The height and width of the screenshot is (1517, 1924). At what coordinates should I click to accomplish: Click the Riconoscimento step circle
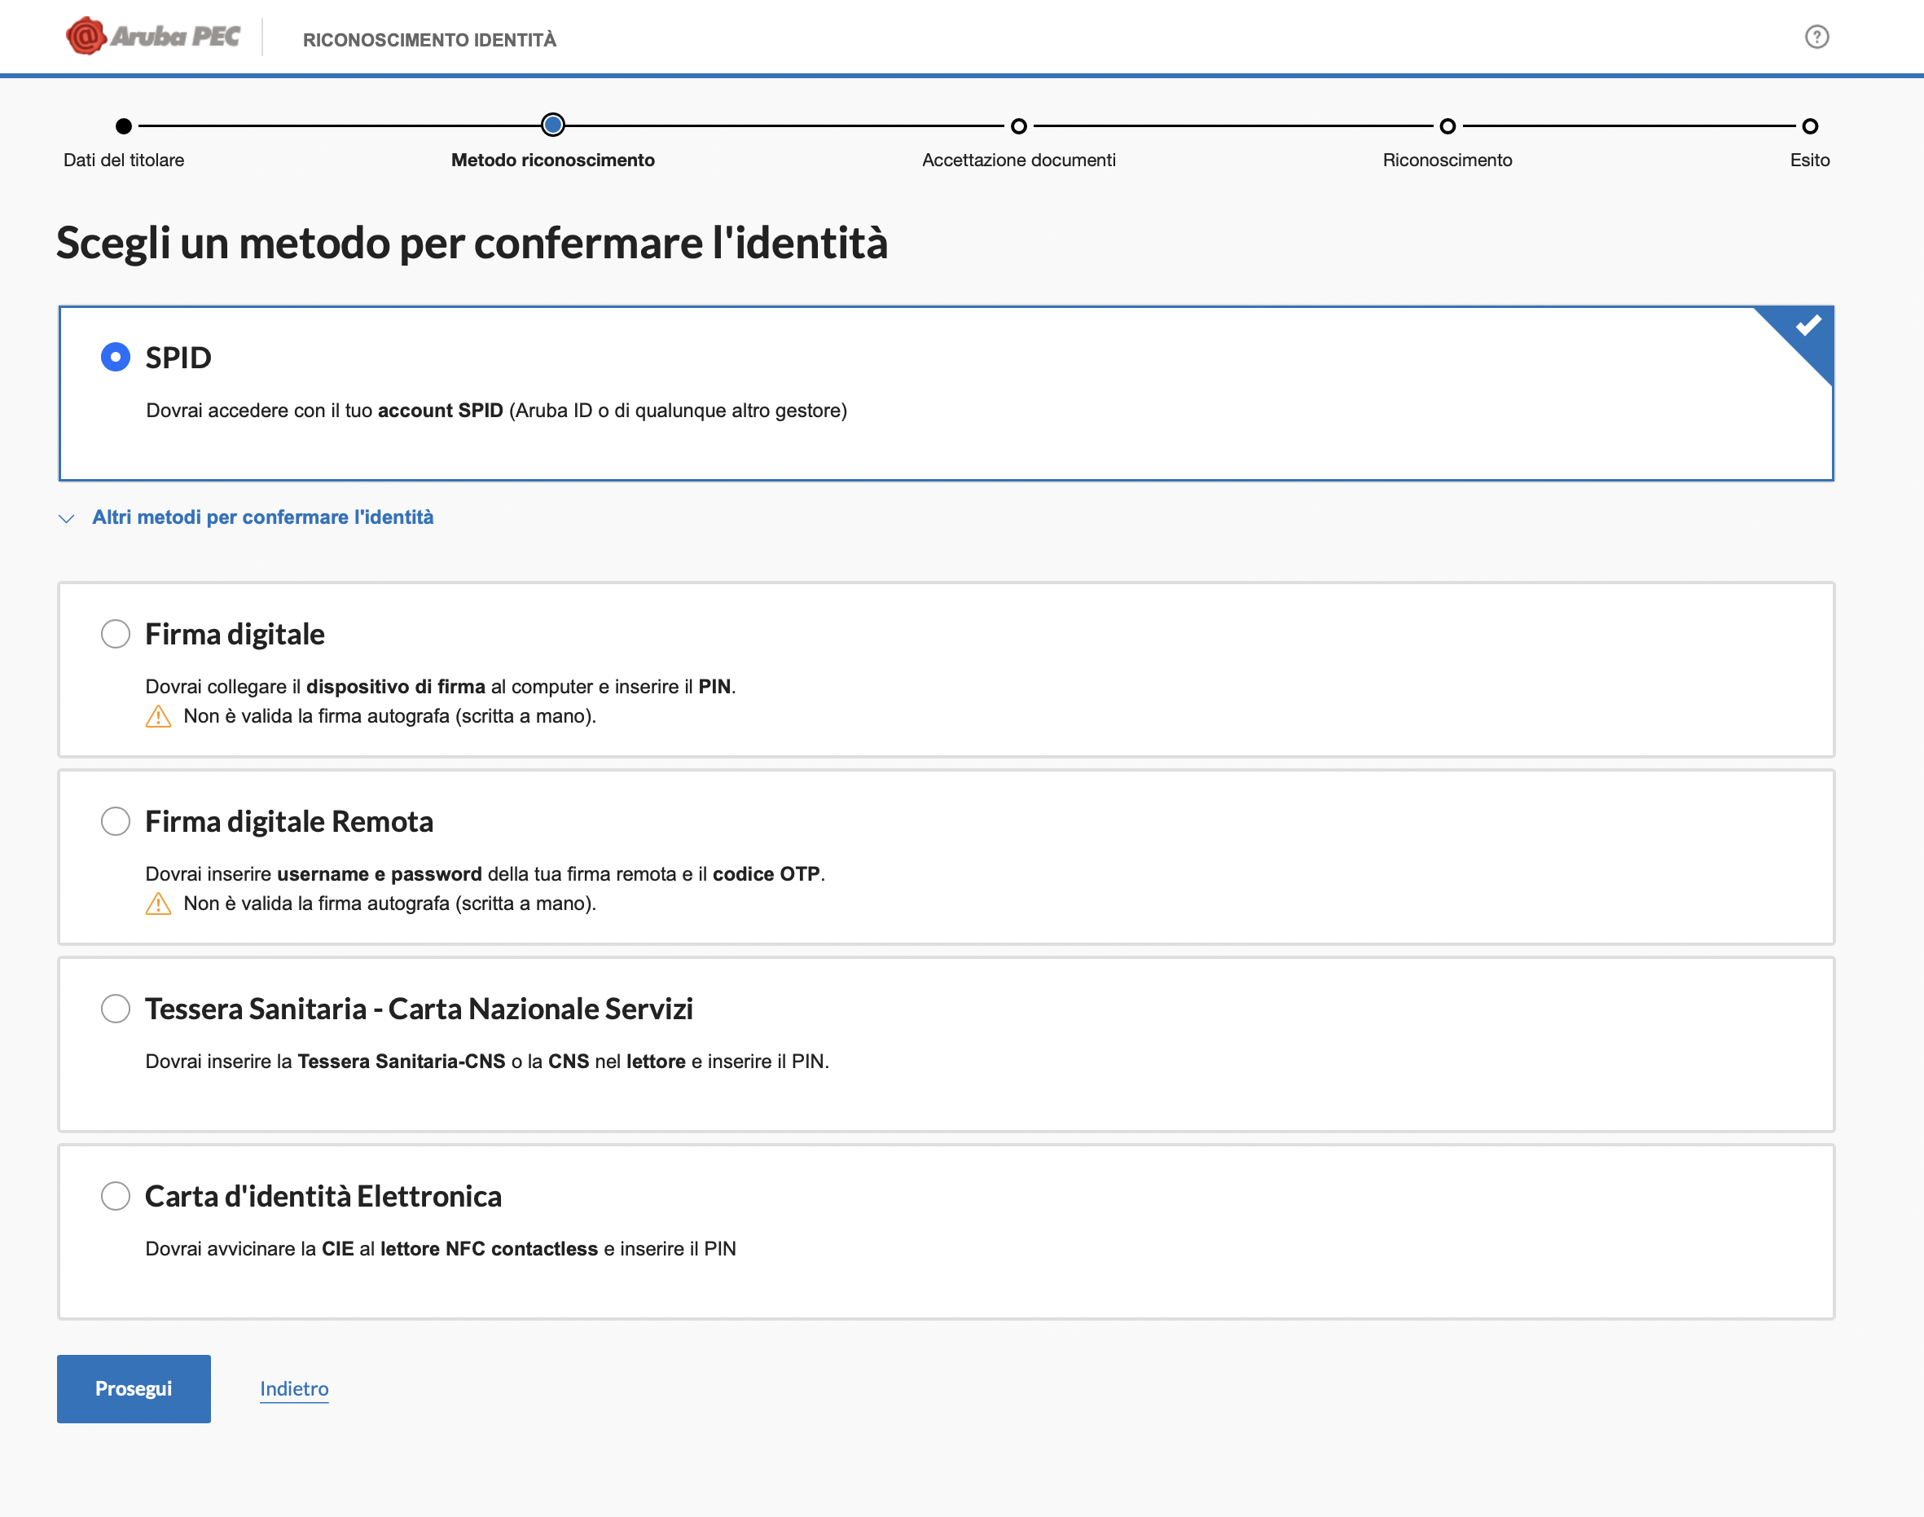pos(1447,126)
